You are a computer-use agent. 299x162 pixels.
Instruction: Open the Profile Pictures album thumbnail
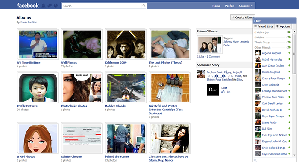38,88
